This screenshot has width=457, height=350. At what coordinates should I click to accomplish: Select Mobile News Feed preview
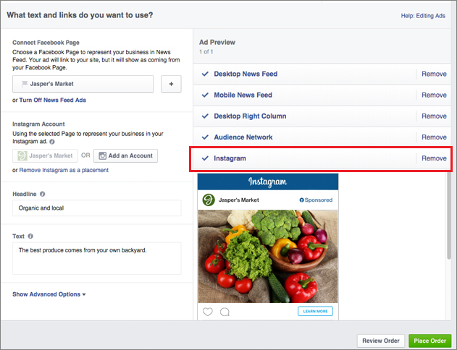(x=243, y=95)
